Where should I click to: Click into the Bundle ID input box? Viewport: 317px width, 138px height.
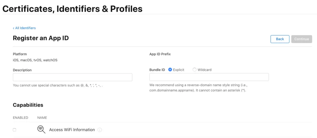209,77
